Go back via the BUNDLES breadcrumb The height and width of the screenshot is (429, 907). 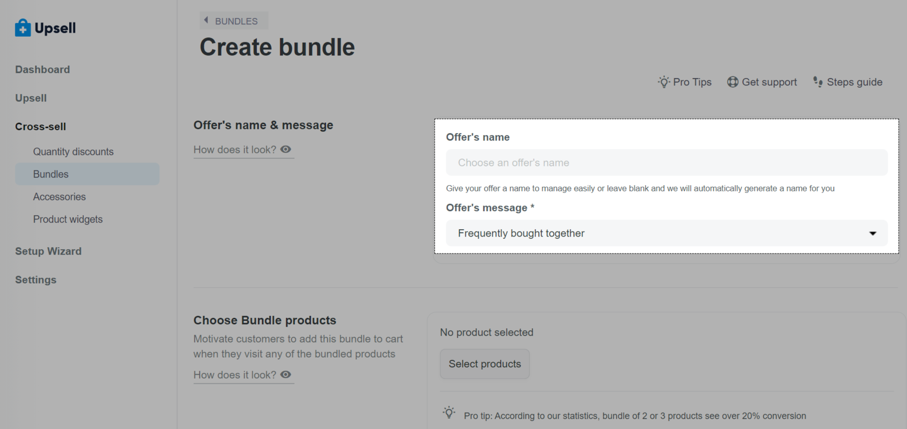pyautogui.click(x=234, y=21)
